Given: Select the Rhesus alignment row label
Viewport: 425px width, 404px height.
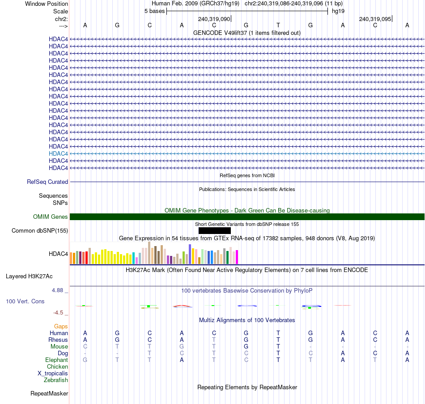Looking at the screenshot, I should click(x=58, y=340).
